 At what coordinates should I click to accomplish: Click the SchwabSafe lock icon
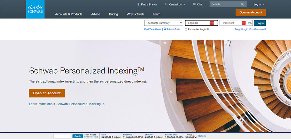pyautogui.click(x=165, y=29)
